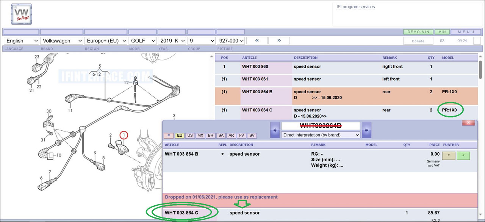This screenshot has height=222, width=485.
Task: Click the popup's left arrow navigation button
Action: tap(275, 130)
